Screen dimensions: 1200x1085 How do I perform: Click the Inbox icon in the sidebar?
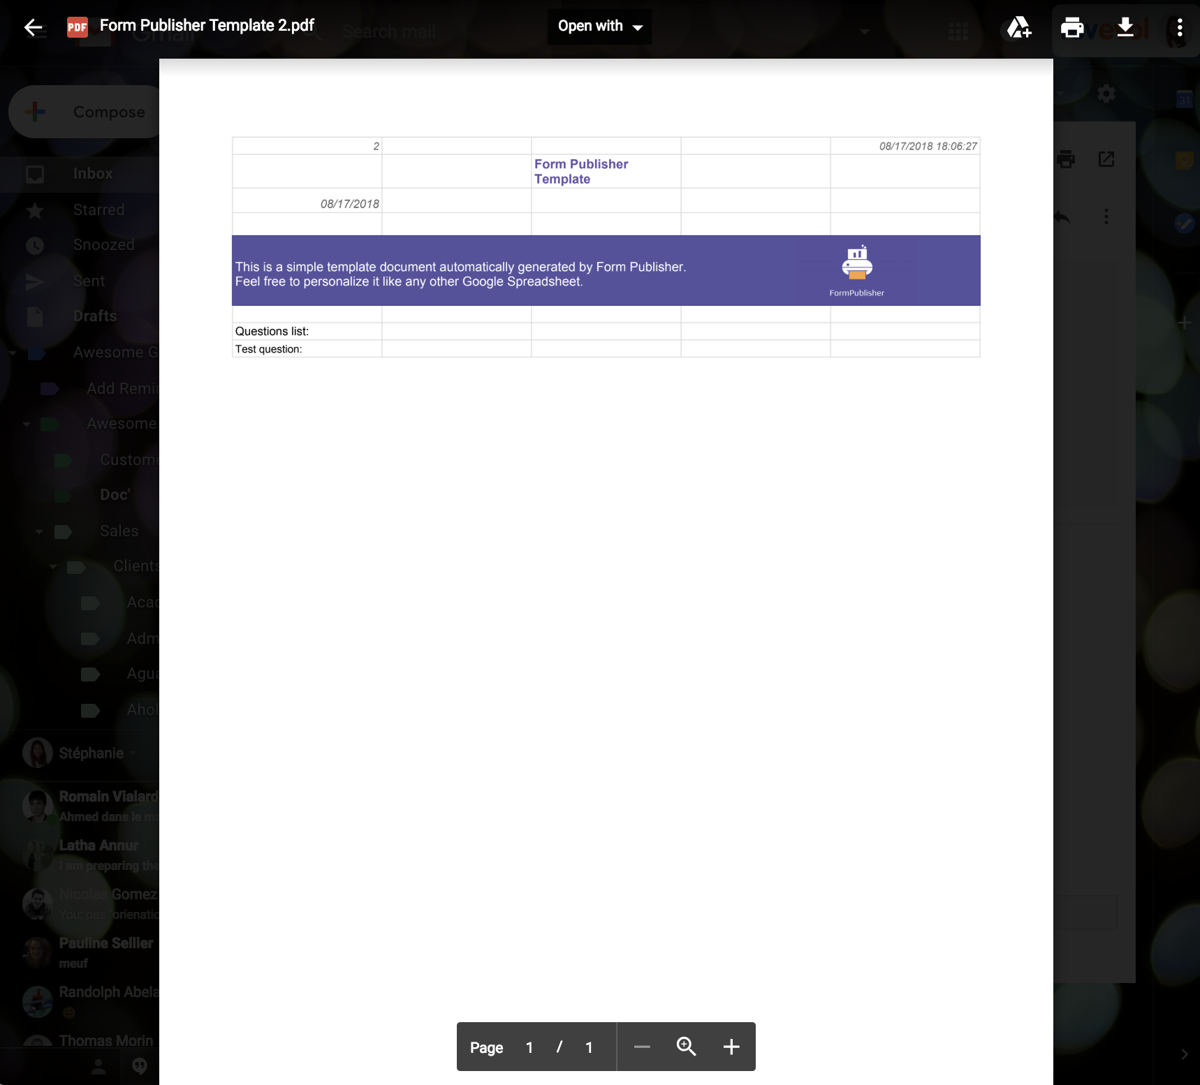pyautogui.click(x=35, y=174)
